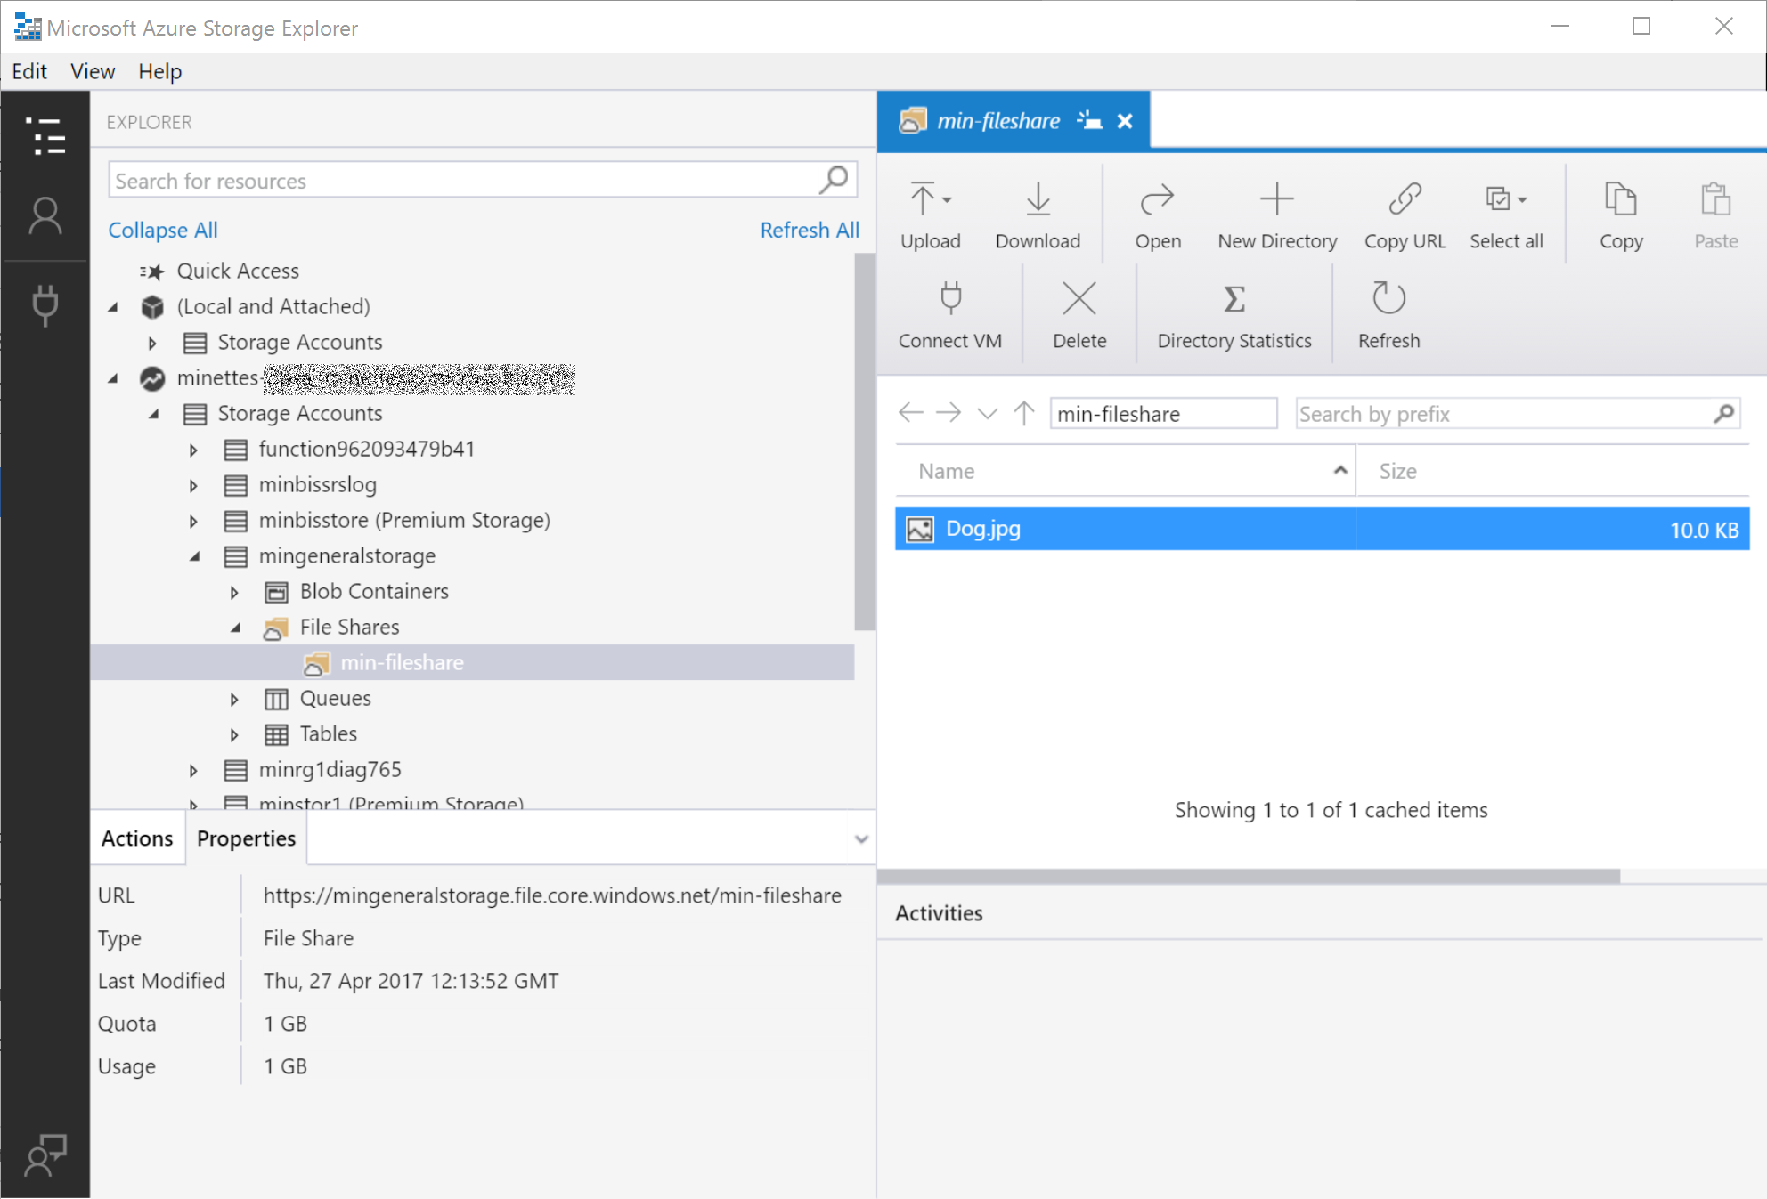Click the Search for resources field

click(x=463, y=181)
